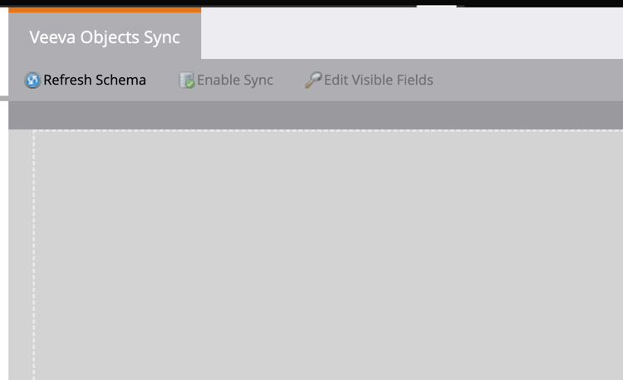Viewport: 623px width, 380px height.
Task: Click the toolbar gap after Edit Visible Fields
Action: coord(528,80)
